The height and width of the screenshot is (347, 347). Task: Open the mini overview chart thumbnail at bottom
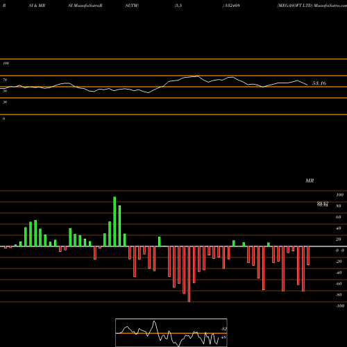pos(171,332)
